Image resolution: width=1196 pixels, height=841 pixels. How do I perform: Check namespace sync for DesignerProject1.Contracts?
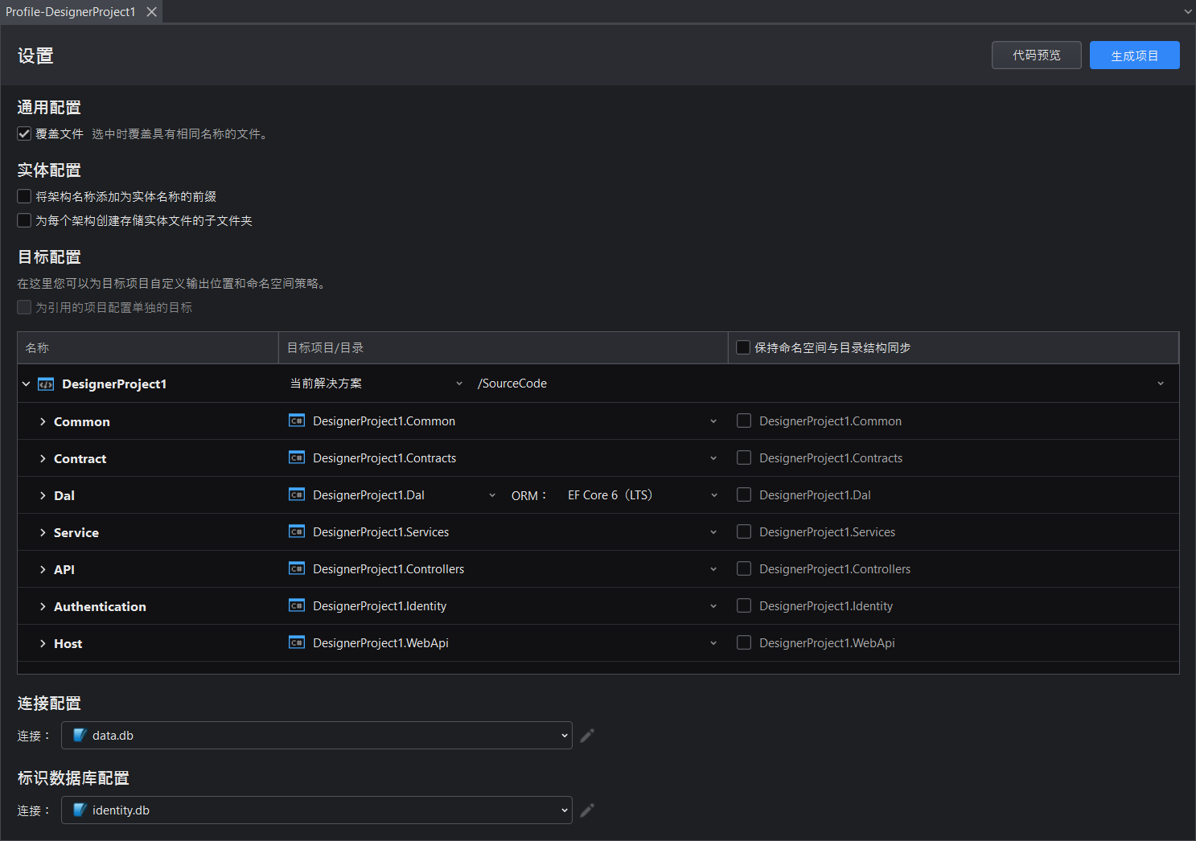[x=744, y=457]
